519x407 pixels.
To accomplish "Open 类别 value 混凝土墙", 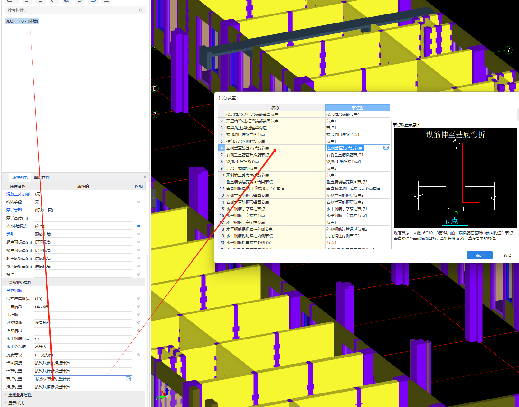I will (83, 234).
